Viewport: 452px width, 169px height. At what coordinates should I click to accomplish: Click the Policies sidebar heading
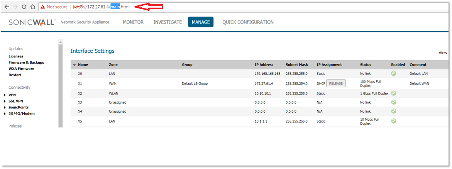(x=15, y=126)
